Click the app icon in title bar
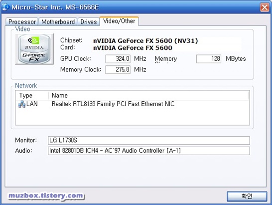The width and height of the screenshot is (272, 205). click(x=5, y=7)
